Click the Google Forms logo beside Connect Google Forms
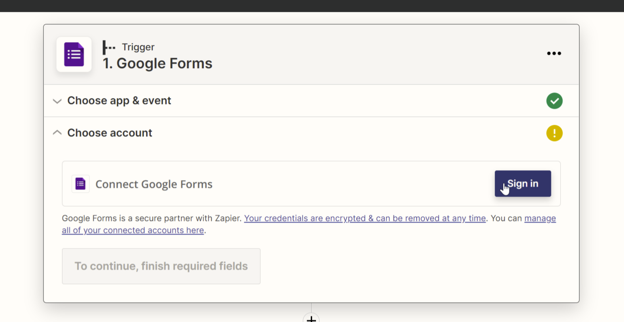Image resolution: width=624 pixels, height=322 pixels. pyautogui.click(x=80, y=184)
